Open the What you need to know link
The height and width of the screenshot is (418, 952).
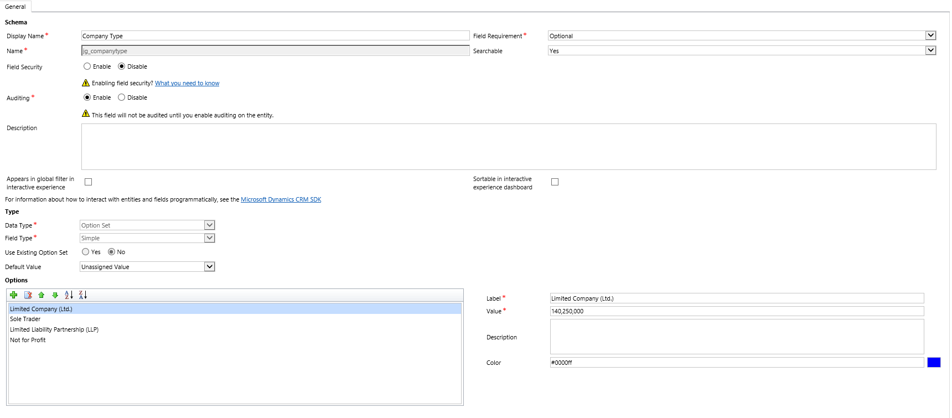[x=187, y=84]
